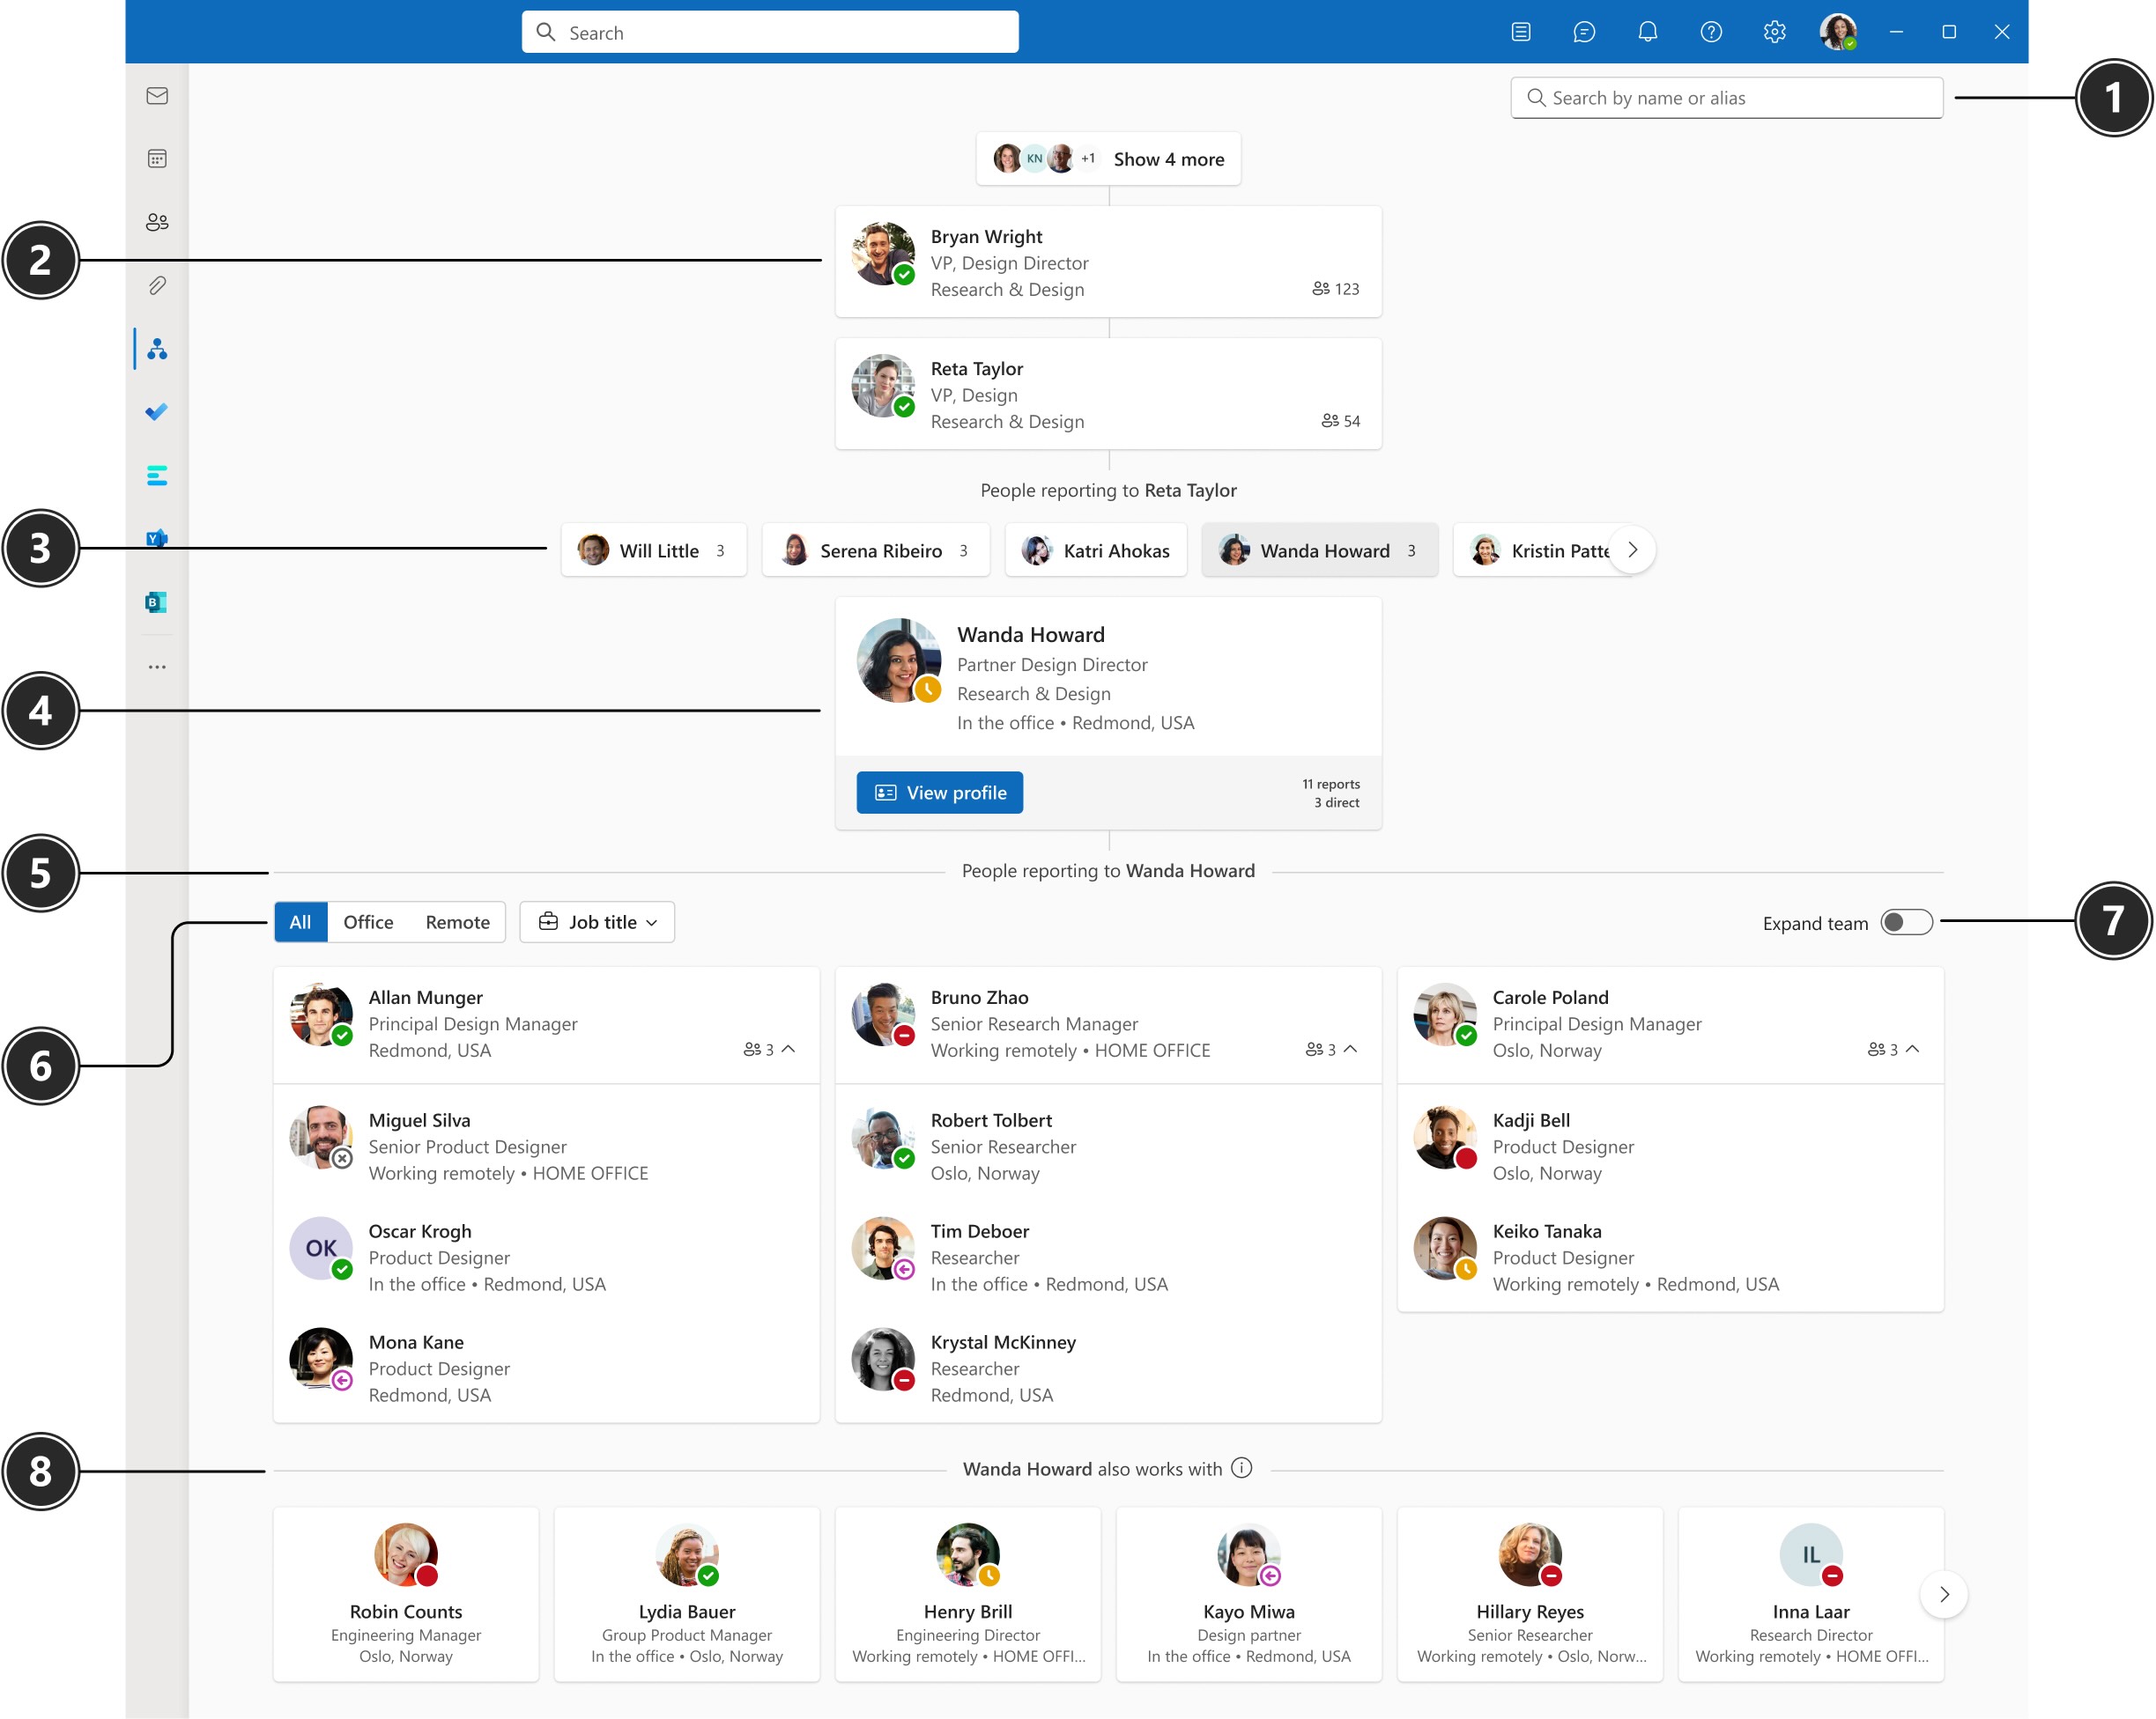Click the notes/list icon in sidebar
This screenshot has width=2156, height=1719.
(161, 476)
